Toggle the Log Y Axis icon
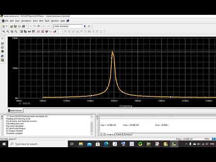 click(33, 31)
